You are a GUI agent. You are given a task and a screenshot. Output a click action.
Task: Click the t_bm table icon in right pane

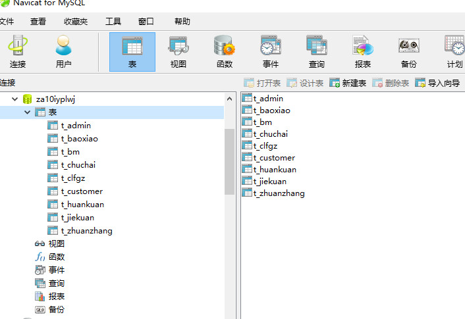[x=247, y=122]
